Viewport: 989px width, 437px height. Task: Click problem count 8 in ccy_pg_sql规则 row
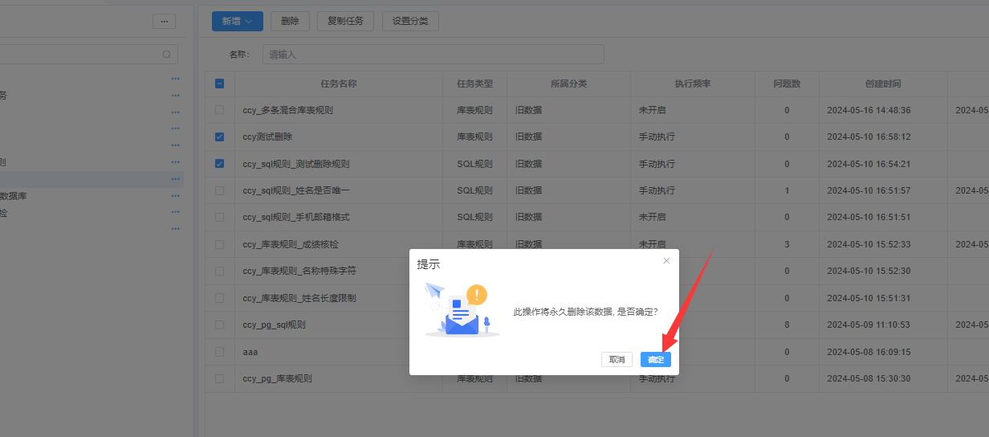(787, 325)
